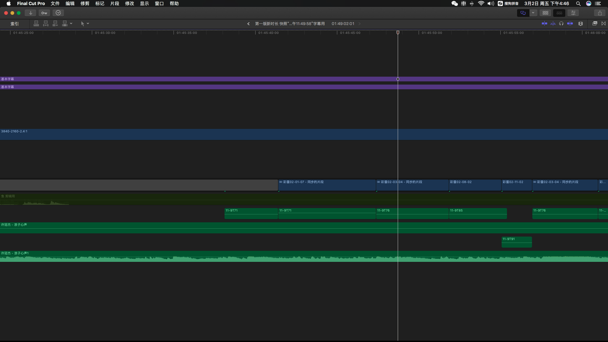Toggle snapping in the timeline
The width and height of the screenshot is (608, 342).
pyautogui.click(x=570, y=23)
